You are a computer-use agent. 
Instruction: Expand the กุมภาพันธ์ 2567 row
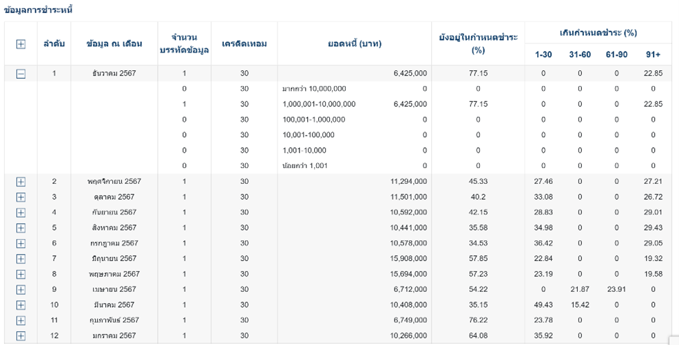pyautogui.click(x=21, y=320)
